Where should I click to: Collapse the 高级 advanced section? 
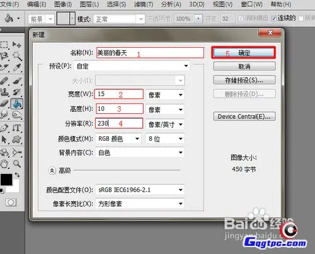[x=52, y=170]
